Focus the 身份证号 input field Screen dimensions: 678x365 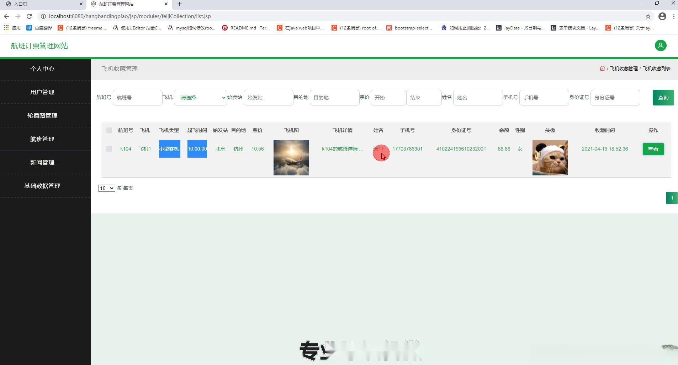(x=615, y=98)
